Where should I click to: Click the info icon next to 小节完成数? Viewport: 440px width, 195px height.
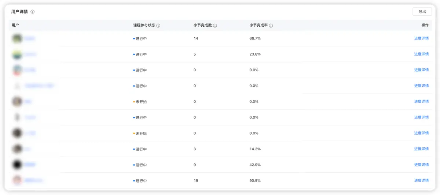(215, 26)
